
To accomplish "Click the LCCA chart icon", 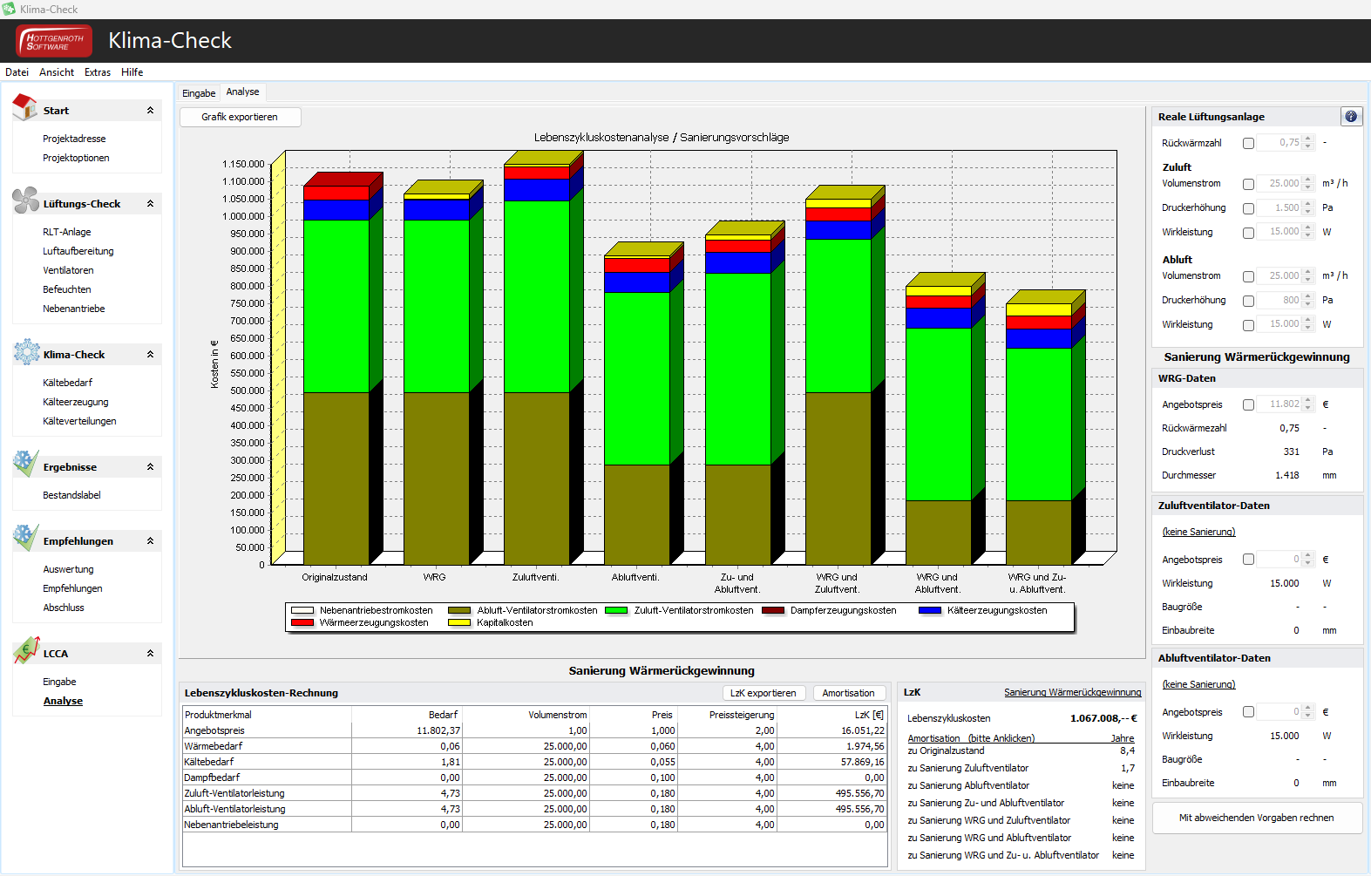I will pyautogui.click(x=26, y=650).
